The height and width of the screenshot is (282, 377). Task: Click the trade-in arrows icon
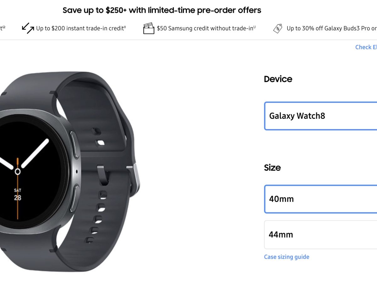pyautogui.click(x=28, y=28)
